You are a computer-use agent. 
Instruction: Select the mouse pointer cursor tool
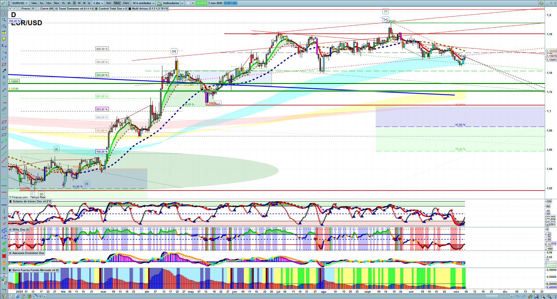(x=4, y=13)
